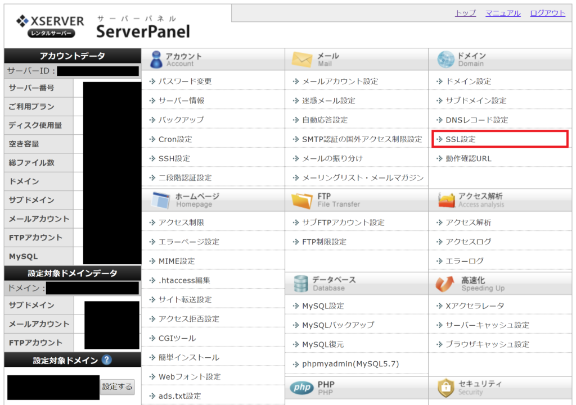
Task: Open アクセスログ
Action: pyautogui.click(x=469, y=242)
